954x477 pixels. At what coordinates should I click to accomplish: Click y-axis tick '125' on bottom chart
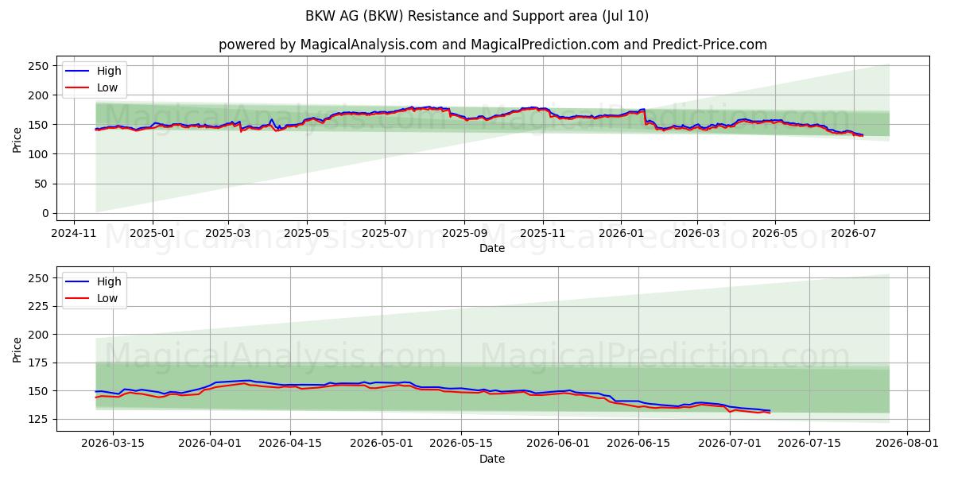40,419
